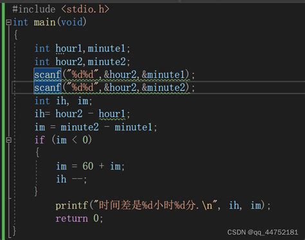
Task: Click the green change-indicator margin bar
Action: (x=3, y=121)
